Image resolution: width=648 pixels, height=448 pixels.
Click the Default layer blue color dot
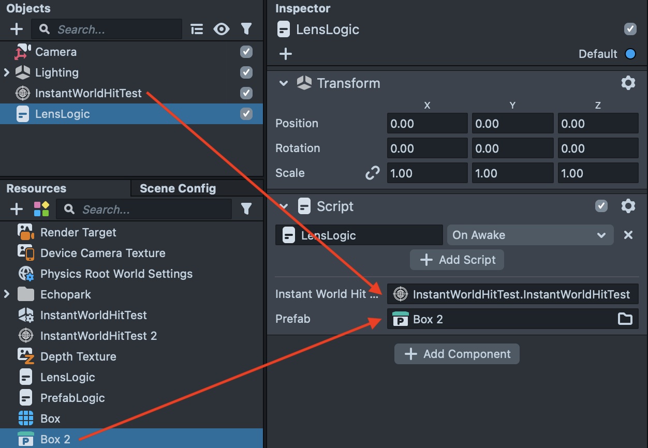[630, 54]
